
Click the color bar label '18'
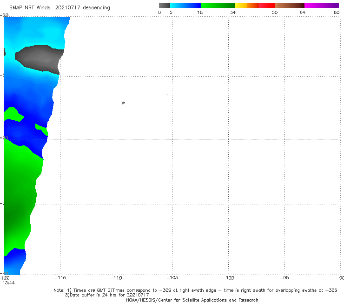[x=200, y=12]
